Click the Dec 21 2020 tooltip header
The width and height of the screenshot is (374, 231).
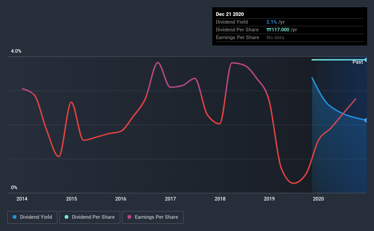coord(230,14)
